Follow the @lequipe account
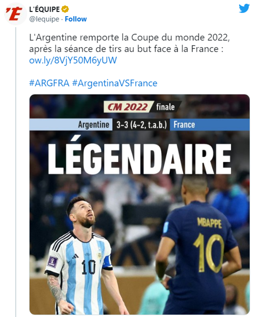 [x=76, y=19]
